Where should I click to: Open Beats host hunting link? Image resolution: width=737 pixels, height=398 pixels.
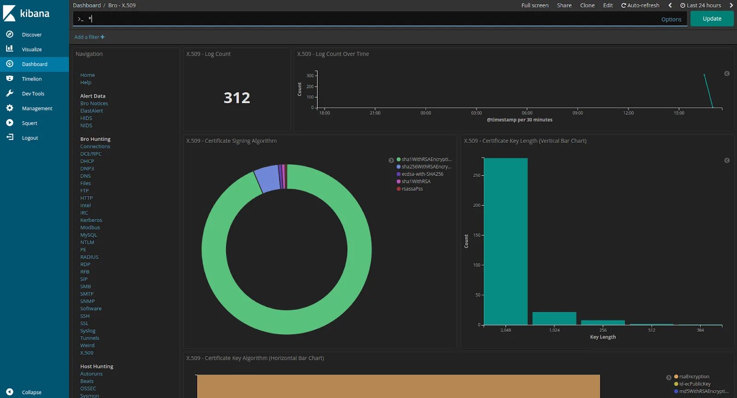pyautogui.click(x=87, y=381)
